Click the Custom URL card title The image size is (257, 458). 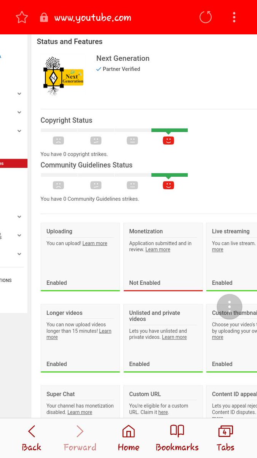(145, 394)
